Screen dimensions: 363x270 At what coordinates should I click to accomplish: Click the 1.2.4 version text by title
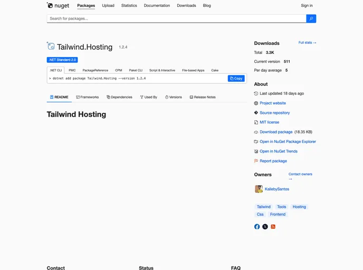[x=123, y=47]
